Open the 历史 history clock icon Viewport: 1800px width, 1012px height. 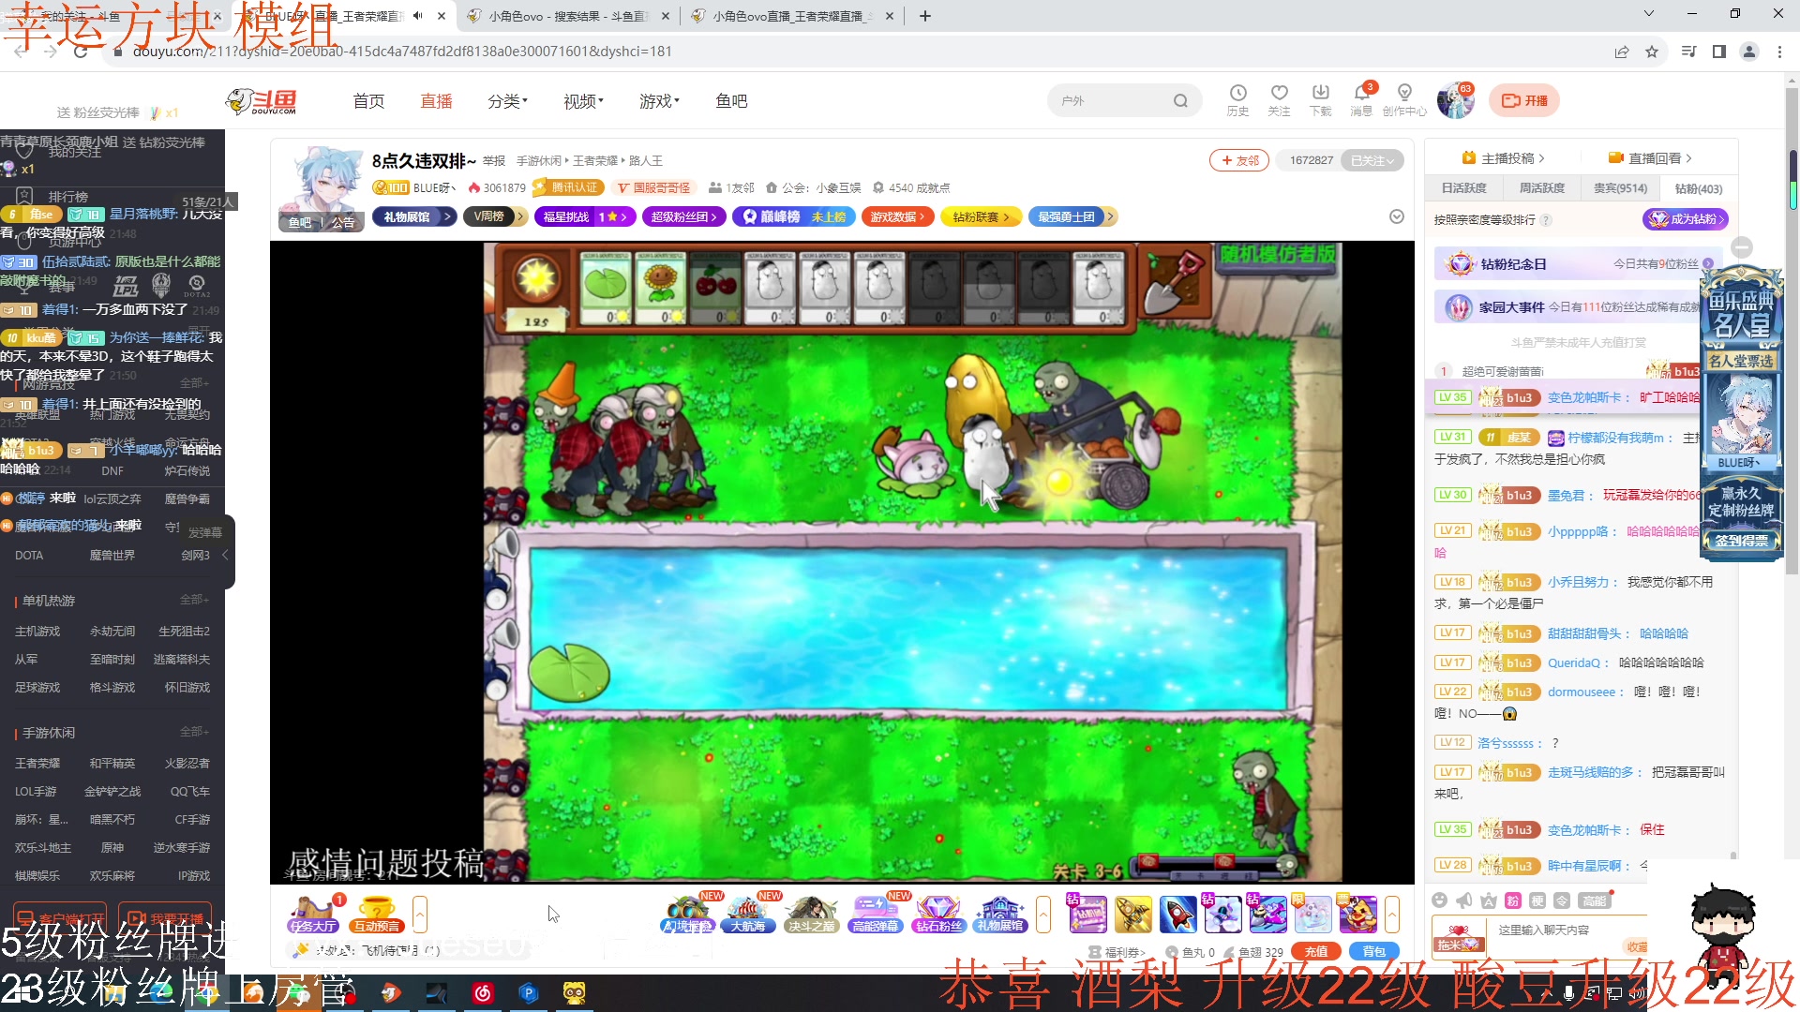click(x=1237, y=93)
